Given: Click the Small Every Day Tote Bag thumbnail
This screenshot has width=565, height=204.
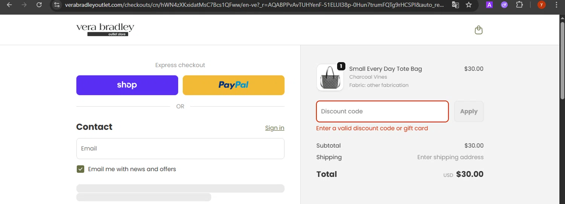Looking at the screenshot, I should coord(330,77).
